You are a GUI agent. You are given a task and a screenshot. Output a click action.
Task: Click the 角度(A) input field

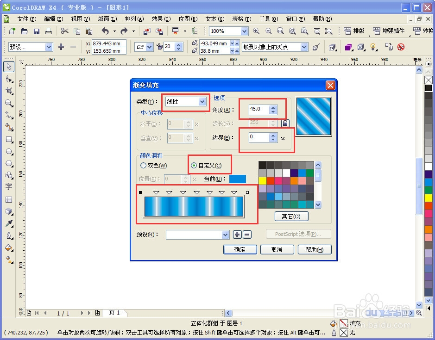coord(259,109)
